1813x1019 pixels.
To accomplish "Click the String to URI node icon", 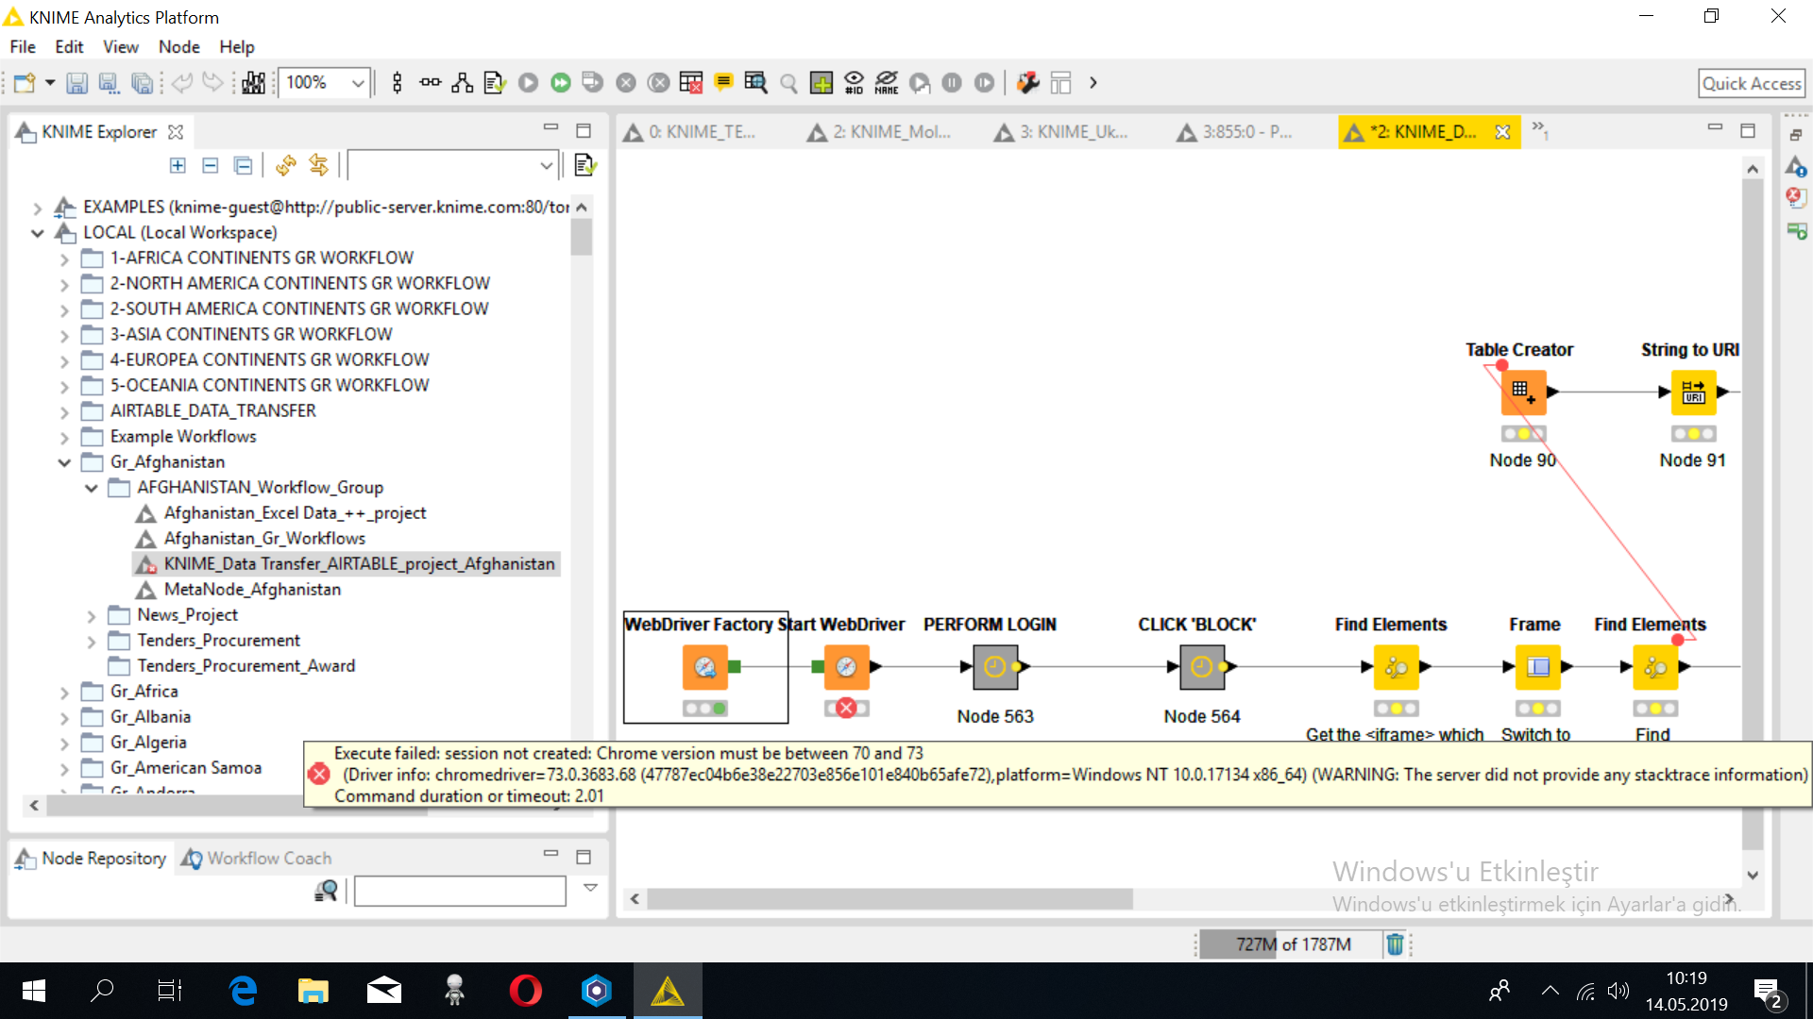I will point(1692,392).
